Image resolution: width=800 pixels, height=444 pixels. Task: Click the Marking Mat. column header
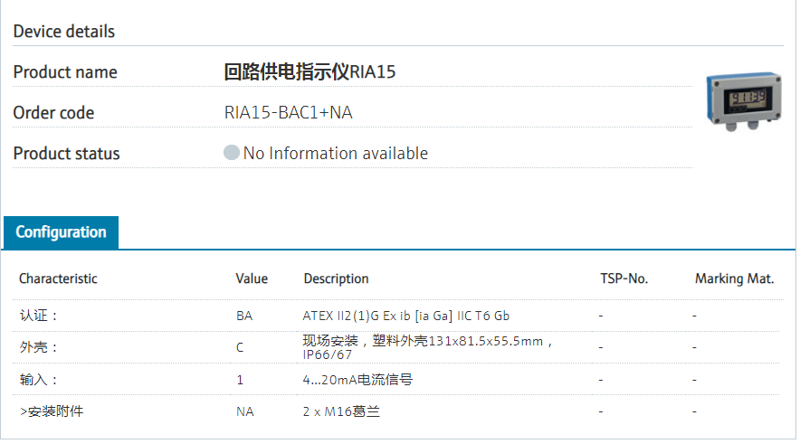point(734,279)
